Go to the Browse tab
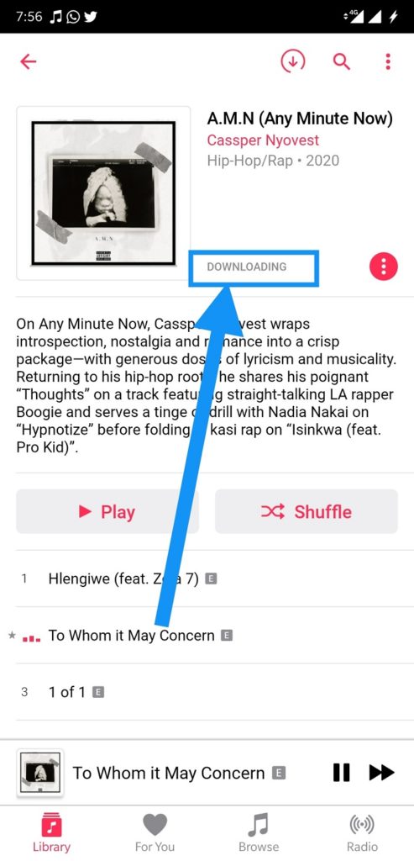The width and height of the screenshot is (414, 861). (x=259, y=832)
